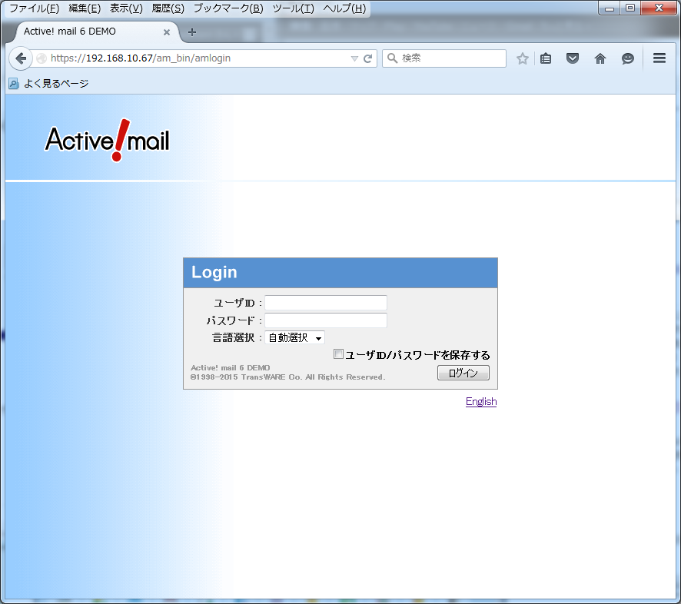Close the browser window

659,8
